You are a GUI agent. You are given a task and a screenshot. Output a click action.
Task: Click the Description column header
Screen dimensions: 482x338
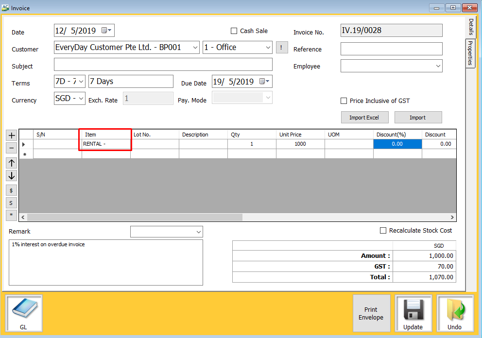203,135
